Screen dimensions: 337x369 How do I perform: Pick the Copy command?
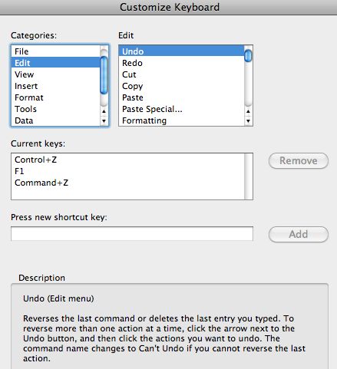pyautogui.click(x=181, y=86)
